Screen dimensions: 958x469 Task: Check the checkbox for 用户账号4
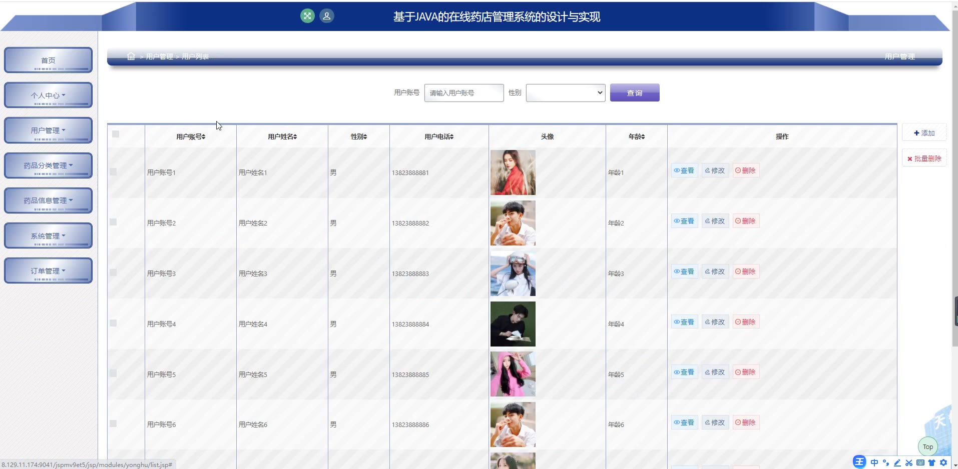113,323
